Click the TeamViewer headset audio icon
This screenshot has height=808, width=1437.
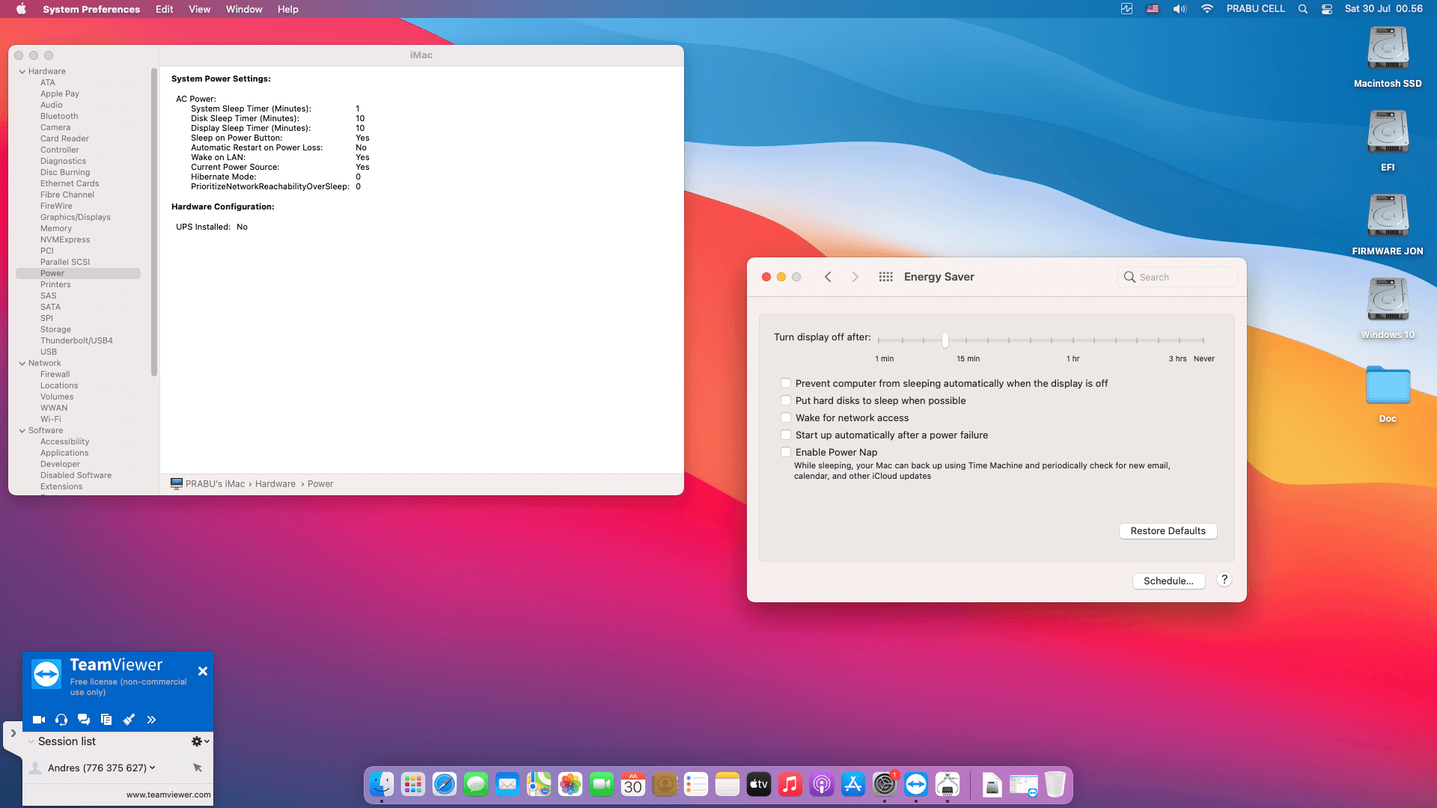(61, 720)
